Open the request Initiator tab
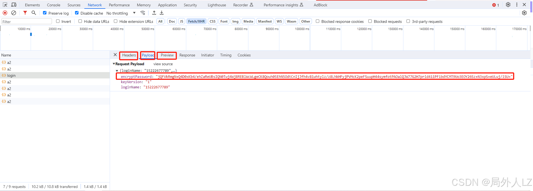This screenshot has height=191, width=533. (x=208, y=55)
